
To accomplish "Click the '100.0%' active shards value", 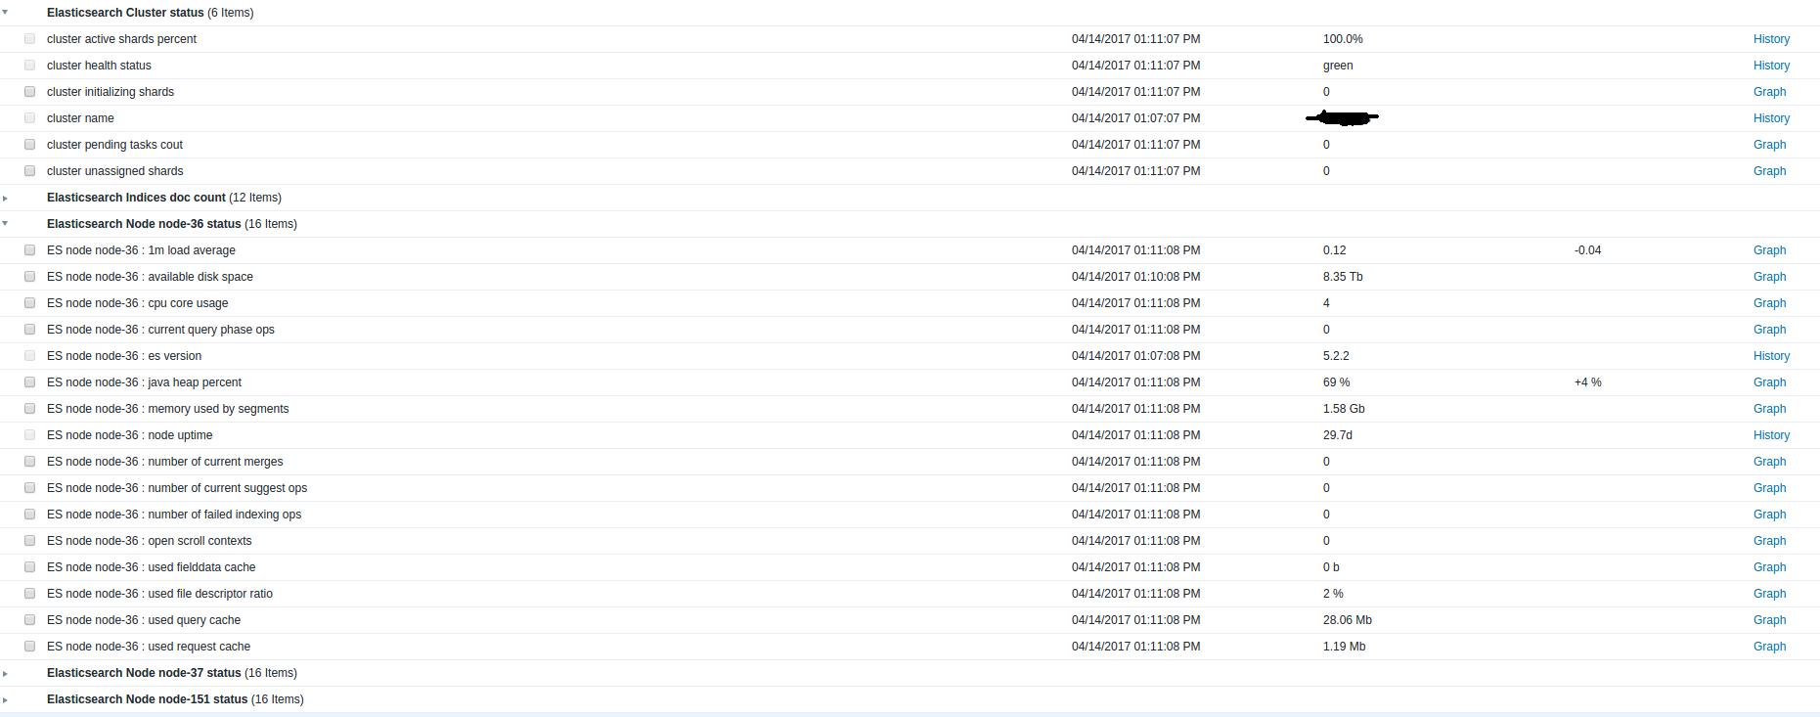I will coord(1343,39).
